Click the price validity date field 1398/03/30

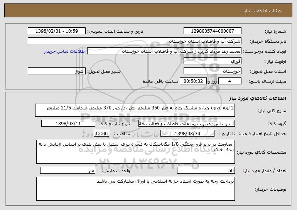[187, 134]
